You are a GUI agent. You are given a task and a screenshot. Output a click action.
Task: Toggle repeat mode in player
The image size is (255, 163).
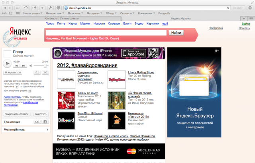37,73
